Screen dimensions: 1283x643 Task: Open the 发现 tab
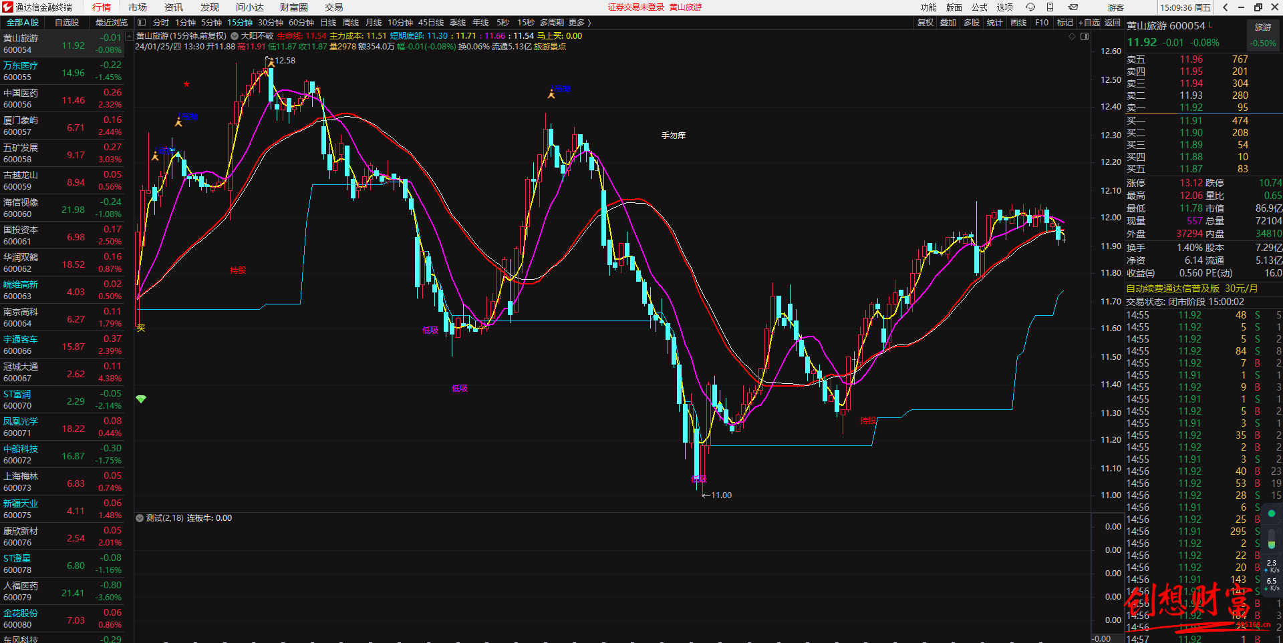(x=210, y=7)
